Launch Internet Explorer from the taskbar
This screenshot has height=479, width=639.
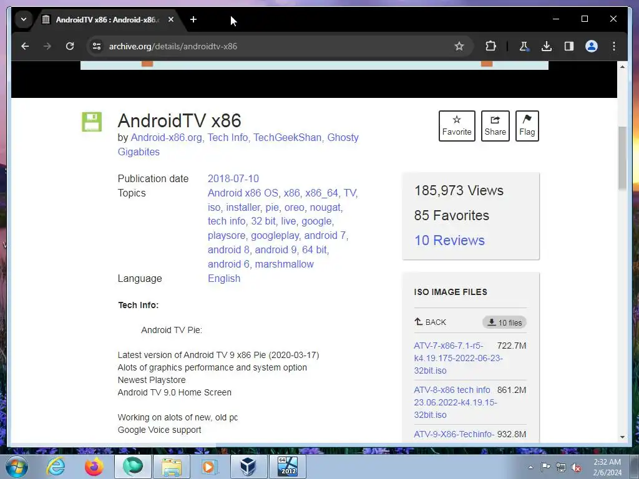pos(56,467)
